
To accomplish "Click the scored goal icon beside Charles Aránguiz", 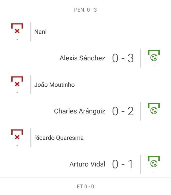I will (154, 109).
